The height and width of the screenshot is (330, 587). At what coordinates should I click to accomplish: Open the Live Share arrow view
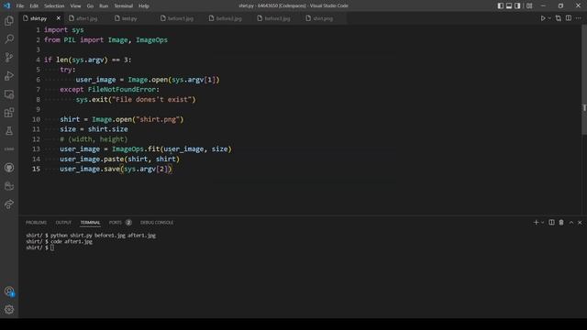pyautogui.click(x=9, y=204)
